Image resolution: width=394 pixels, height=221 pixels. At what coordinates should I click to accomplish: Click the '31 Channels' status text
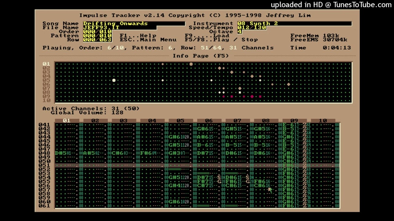point(251,48)
